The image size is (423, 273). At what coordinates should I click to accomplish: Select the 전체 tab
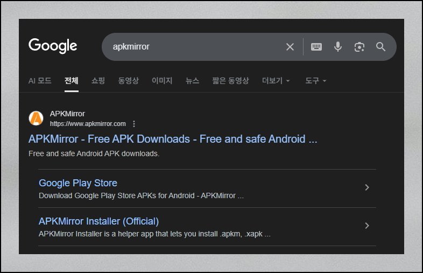click(72, 81)
